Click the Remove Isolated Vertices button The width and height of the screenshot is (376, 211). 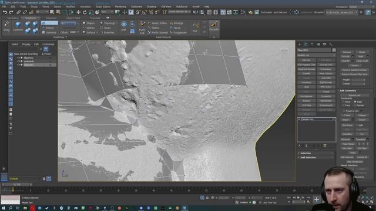(354, 70)
